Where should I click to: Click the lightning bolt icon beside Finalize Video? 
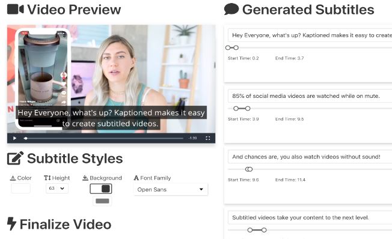[x=11, y=224]
